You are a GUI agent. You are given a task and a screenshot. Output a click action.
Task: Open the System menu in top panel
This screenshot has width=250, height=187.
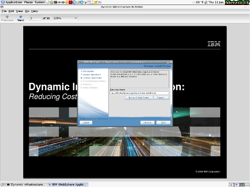[x=40, y=3]
